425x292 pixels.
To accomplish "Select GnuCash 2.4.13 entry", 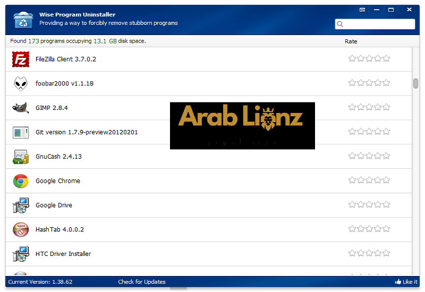I will point(209,157).
